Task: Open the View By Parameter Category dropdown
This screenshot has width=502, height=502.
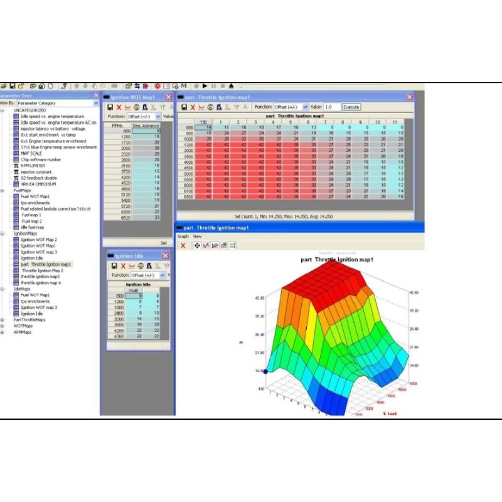Action: [96, 103]
